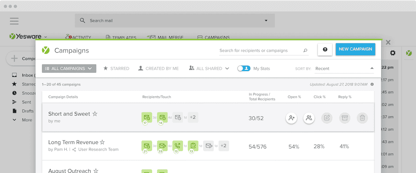Click the 28% click rate value
This screenshot has width=416, height=173.
pyautogui.click(x=319, y=147)
